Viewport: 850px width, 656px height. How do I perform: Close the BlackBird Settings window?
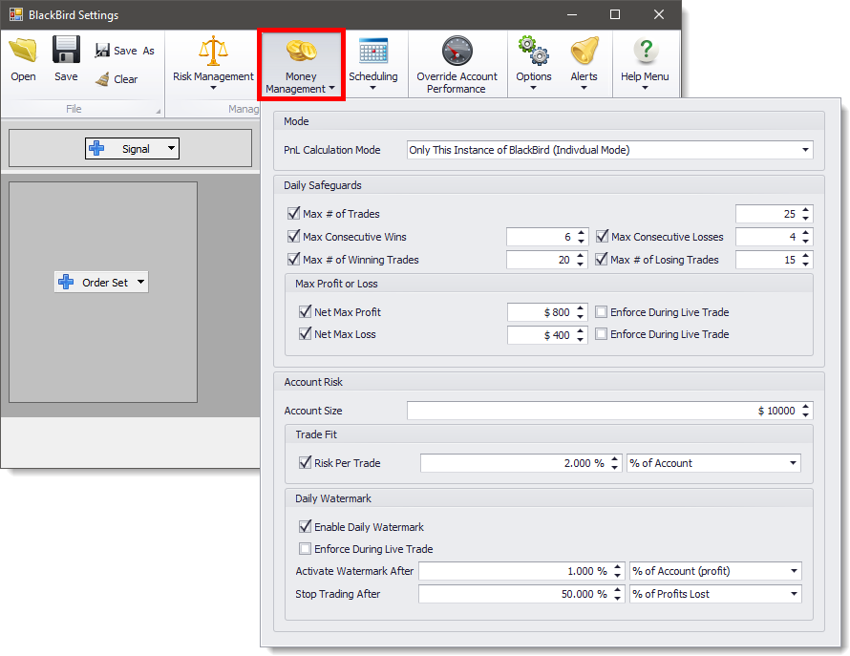659,14
